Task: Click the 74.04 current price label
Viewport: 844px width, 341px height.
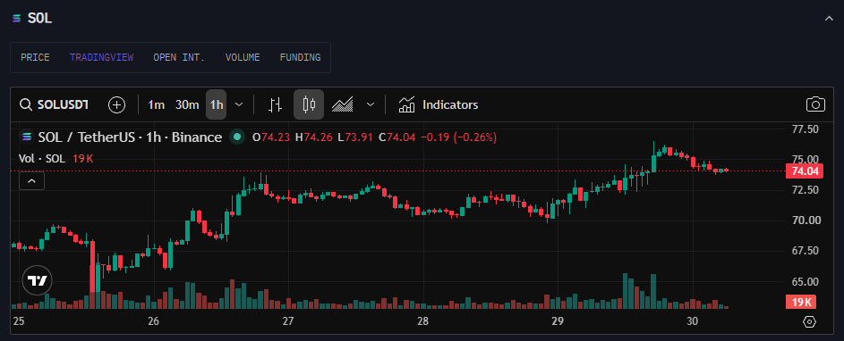Action: click(805, 170)
